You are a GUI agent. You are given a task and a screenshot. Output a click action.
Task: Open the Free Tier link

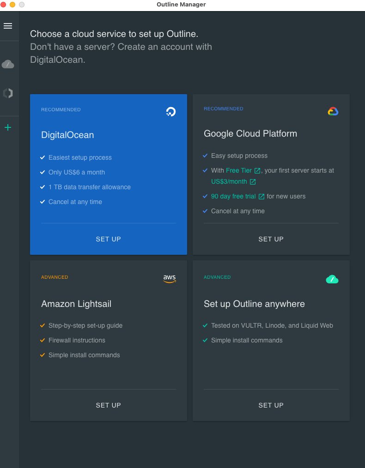(239, 170)
